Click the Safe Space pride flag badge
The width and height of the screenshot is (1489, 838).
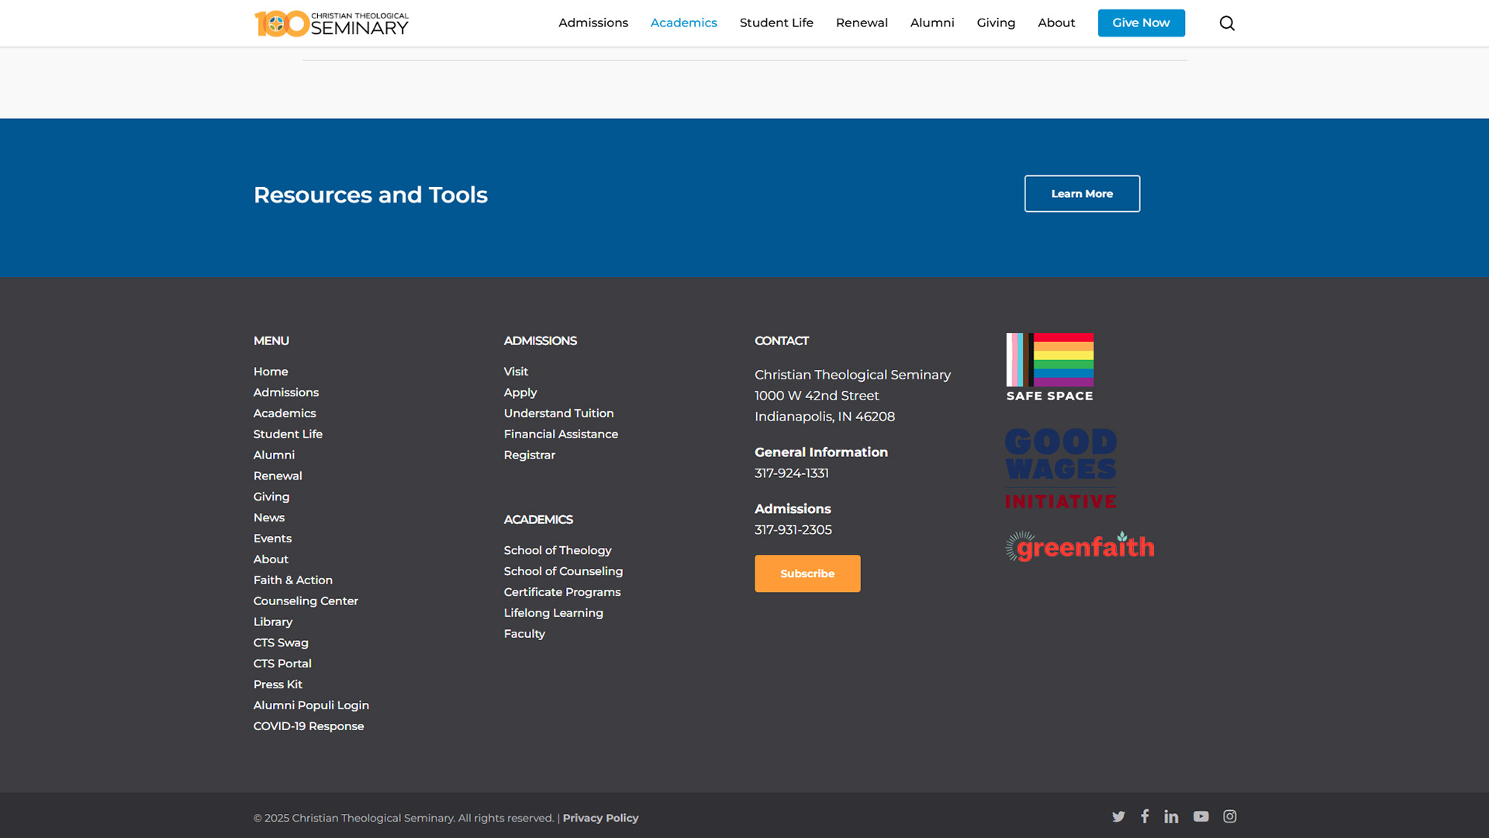pyautogui.click(x=1050, y=367)
